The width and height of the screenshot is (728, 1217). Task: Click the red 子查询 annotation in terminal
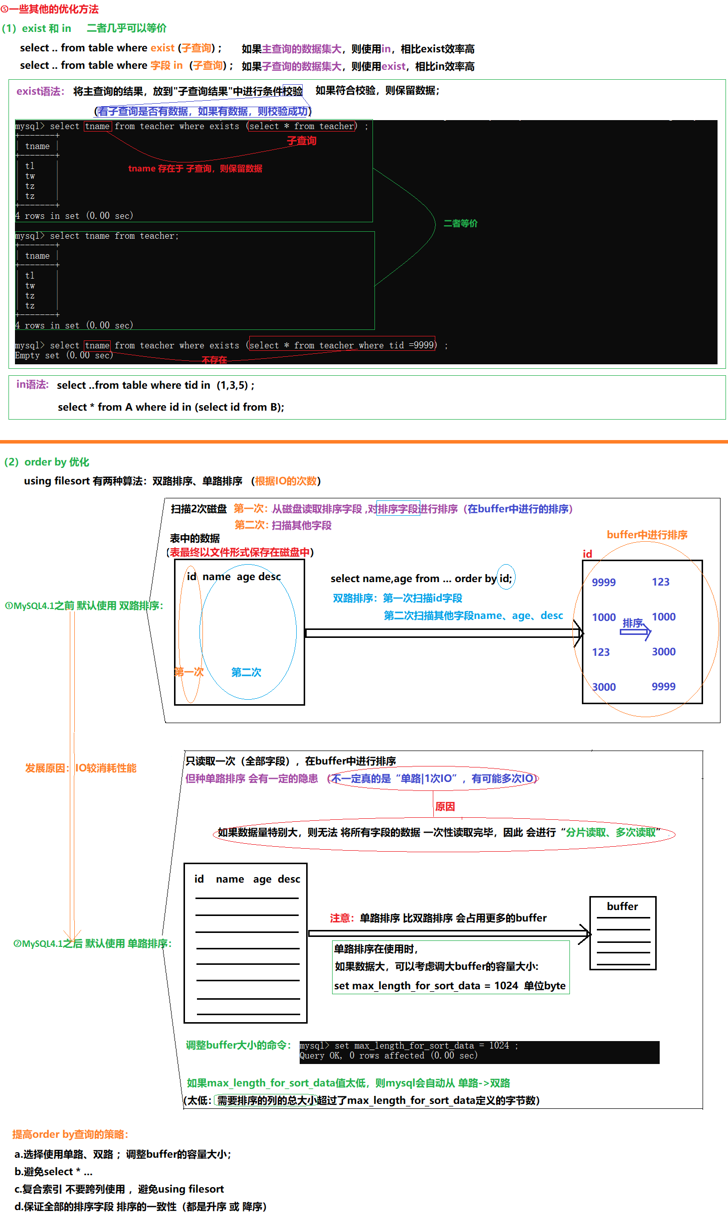coord(301,141)
